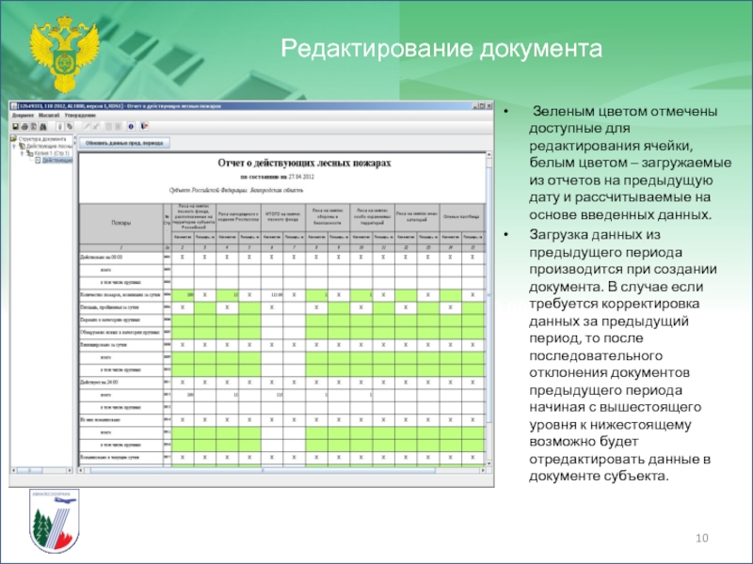
Task: Click first green cell in Количество пожаров row
Action: point(184,294)
